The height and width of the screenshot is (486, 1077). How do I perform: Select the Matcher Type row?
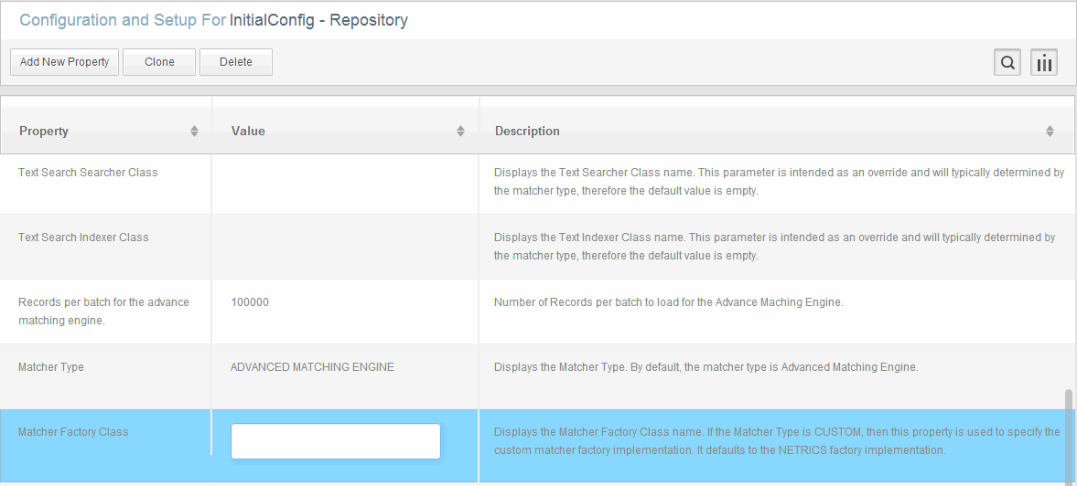point(535,377)
